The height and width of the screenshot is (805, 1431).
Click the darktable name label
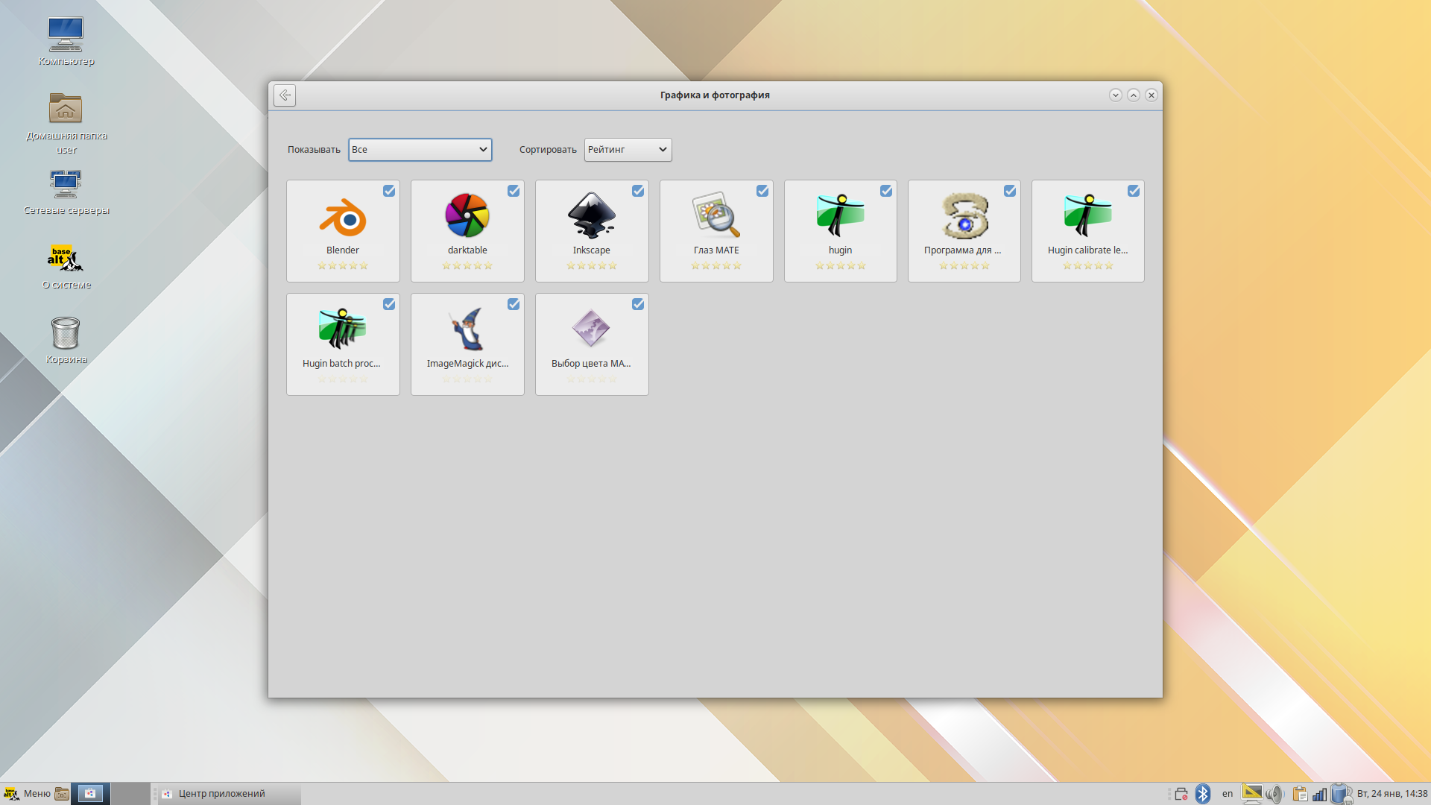pos(467,250)
